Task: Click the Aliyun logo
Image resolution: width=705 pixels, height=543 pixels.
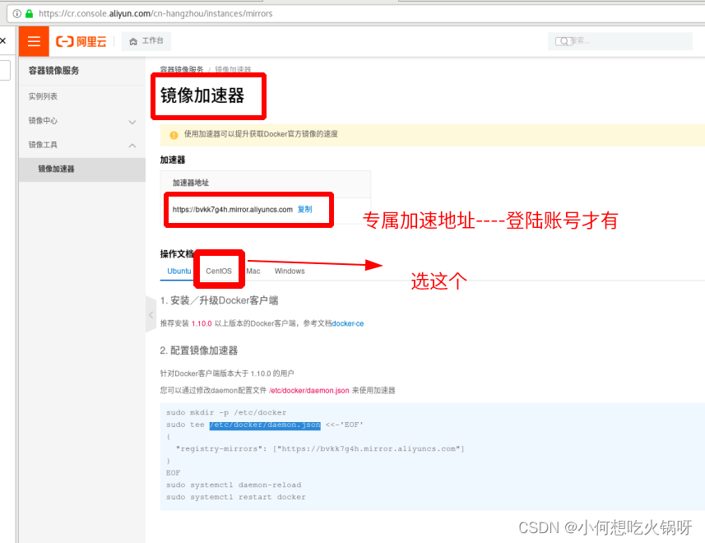Action: (x=81, y=41)
